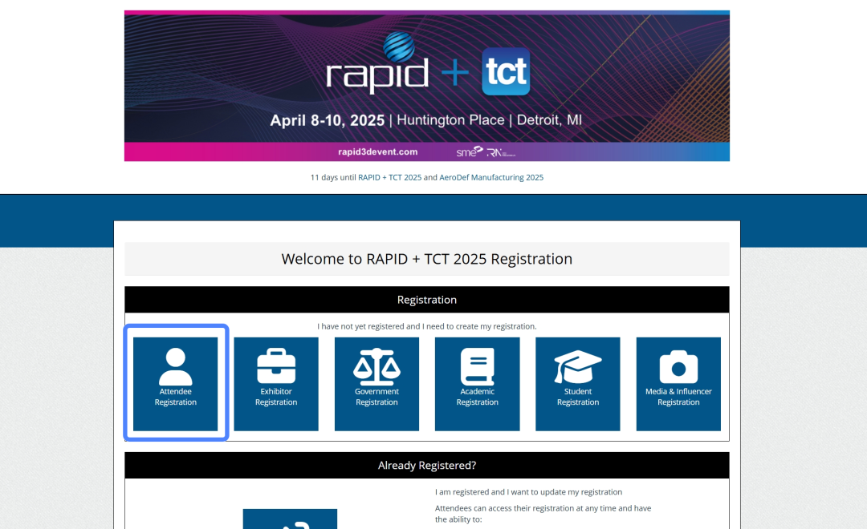Pick the Student Registration graduation cap icon
The image size is (867, 529).
(578, 366)
